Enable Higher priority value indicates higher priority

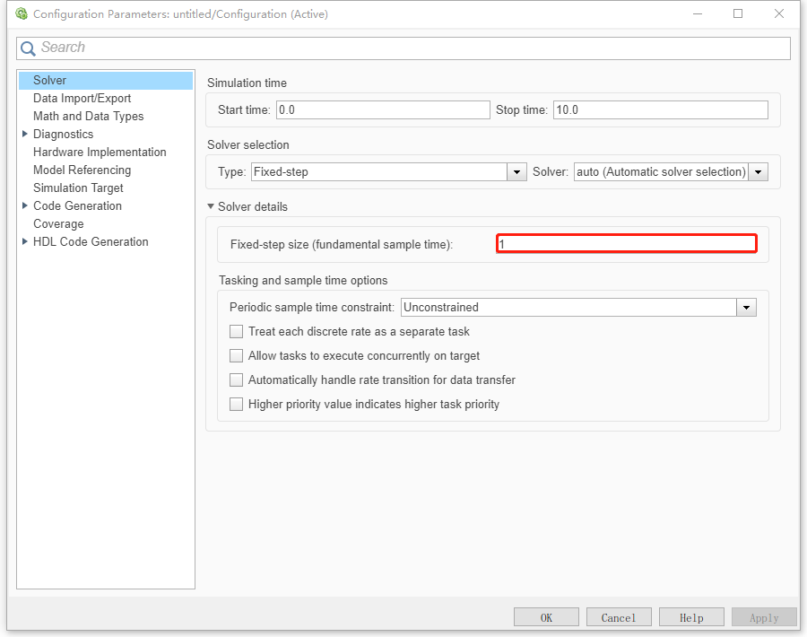(236, 405)
